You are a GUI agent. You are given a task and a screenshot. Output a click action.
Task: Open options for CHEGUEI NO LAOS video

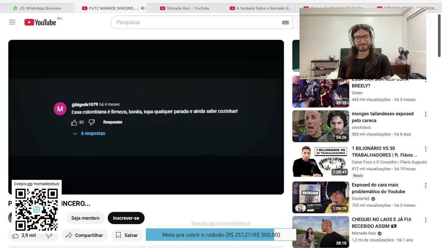[x=425, y=220]
